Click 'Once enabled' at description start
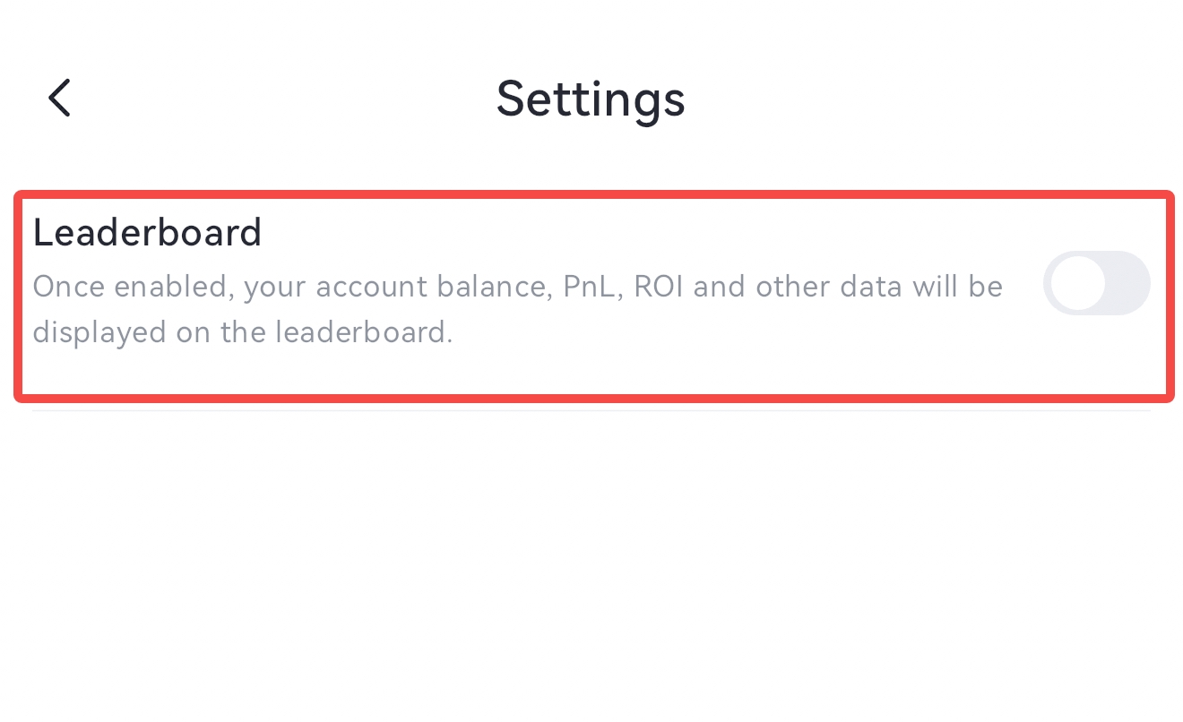This screenshot has height=722, width=1183. pos(133,287)
